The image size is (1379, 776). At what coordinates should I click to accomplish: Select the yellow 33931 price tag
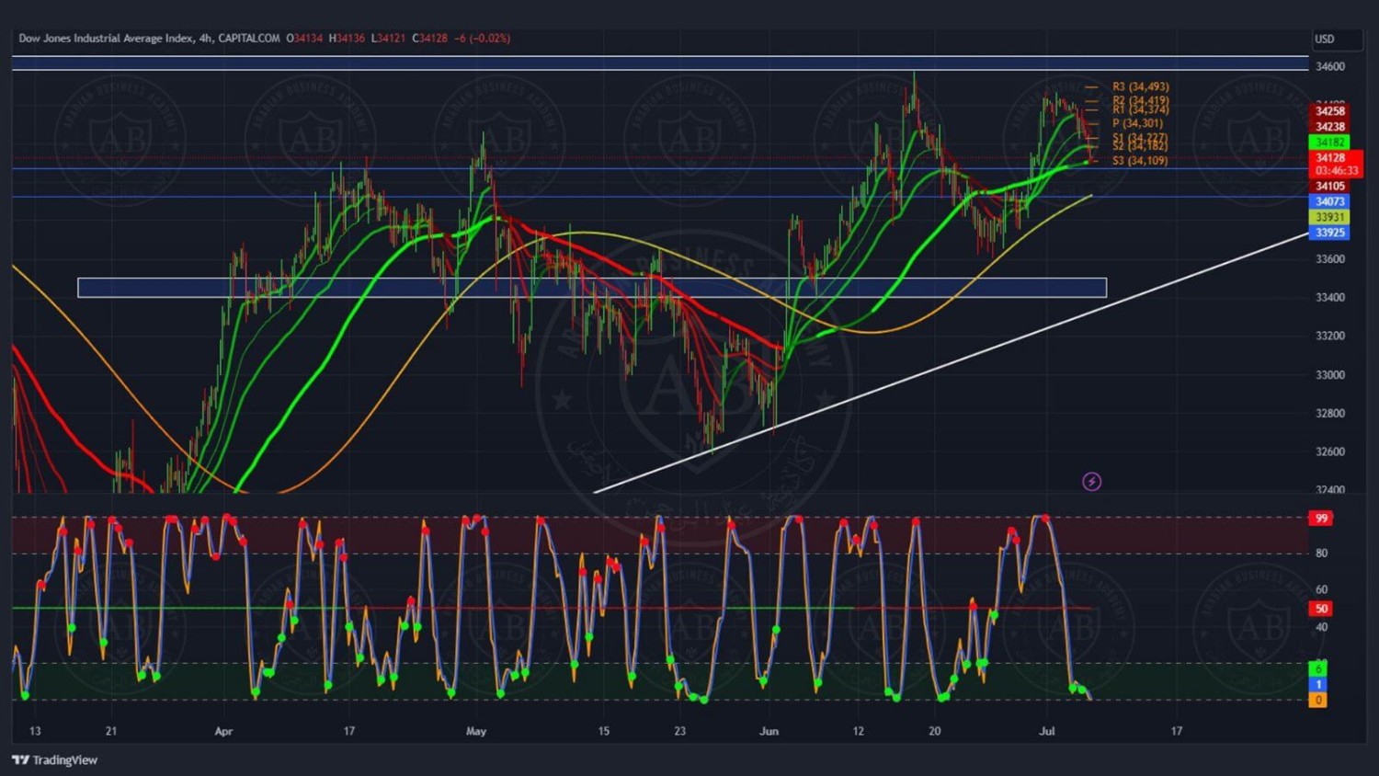click(x=1329, y=217)
